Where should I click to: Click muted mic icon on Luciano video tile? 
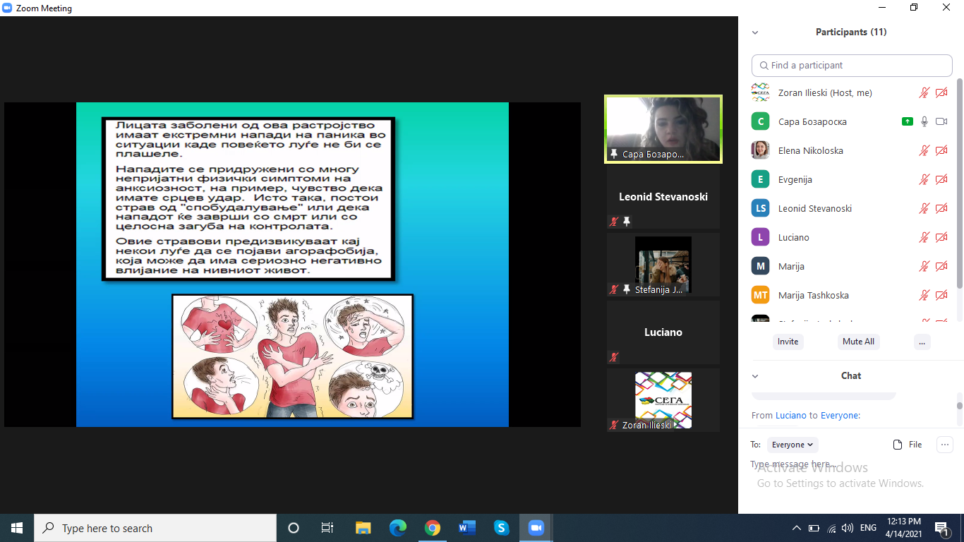(x=614, y=357)
